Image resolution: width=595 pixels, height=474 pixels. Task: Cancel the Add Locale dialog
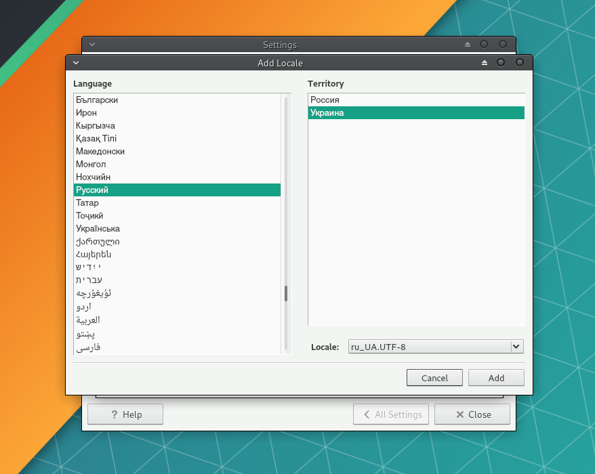pos(434,378)
